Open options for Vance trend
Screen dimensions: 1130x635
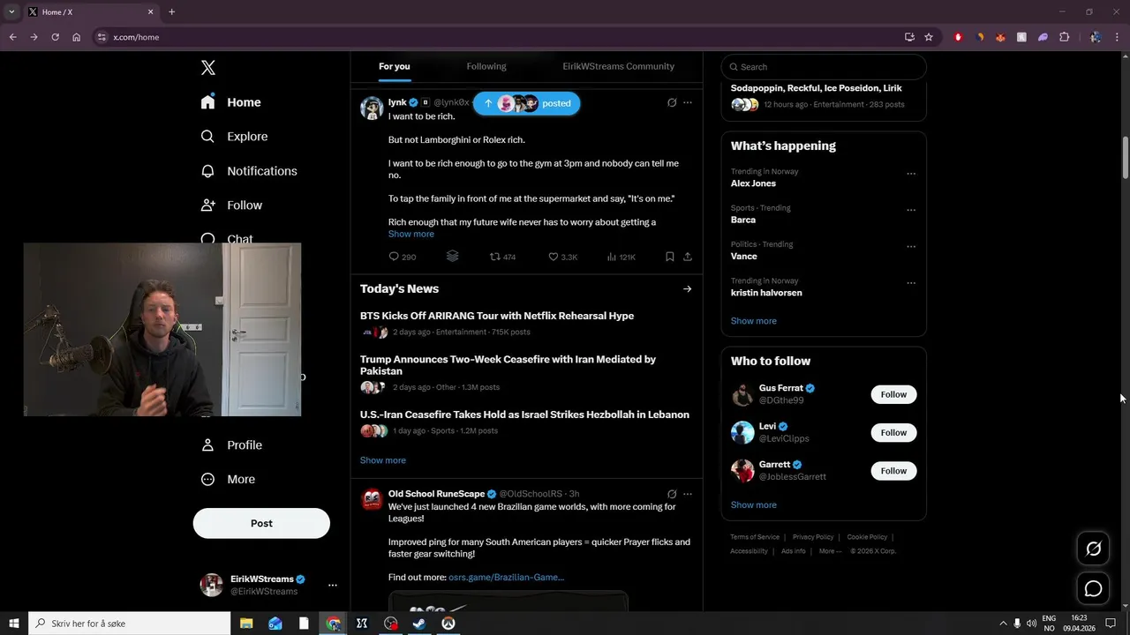911,246
